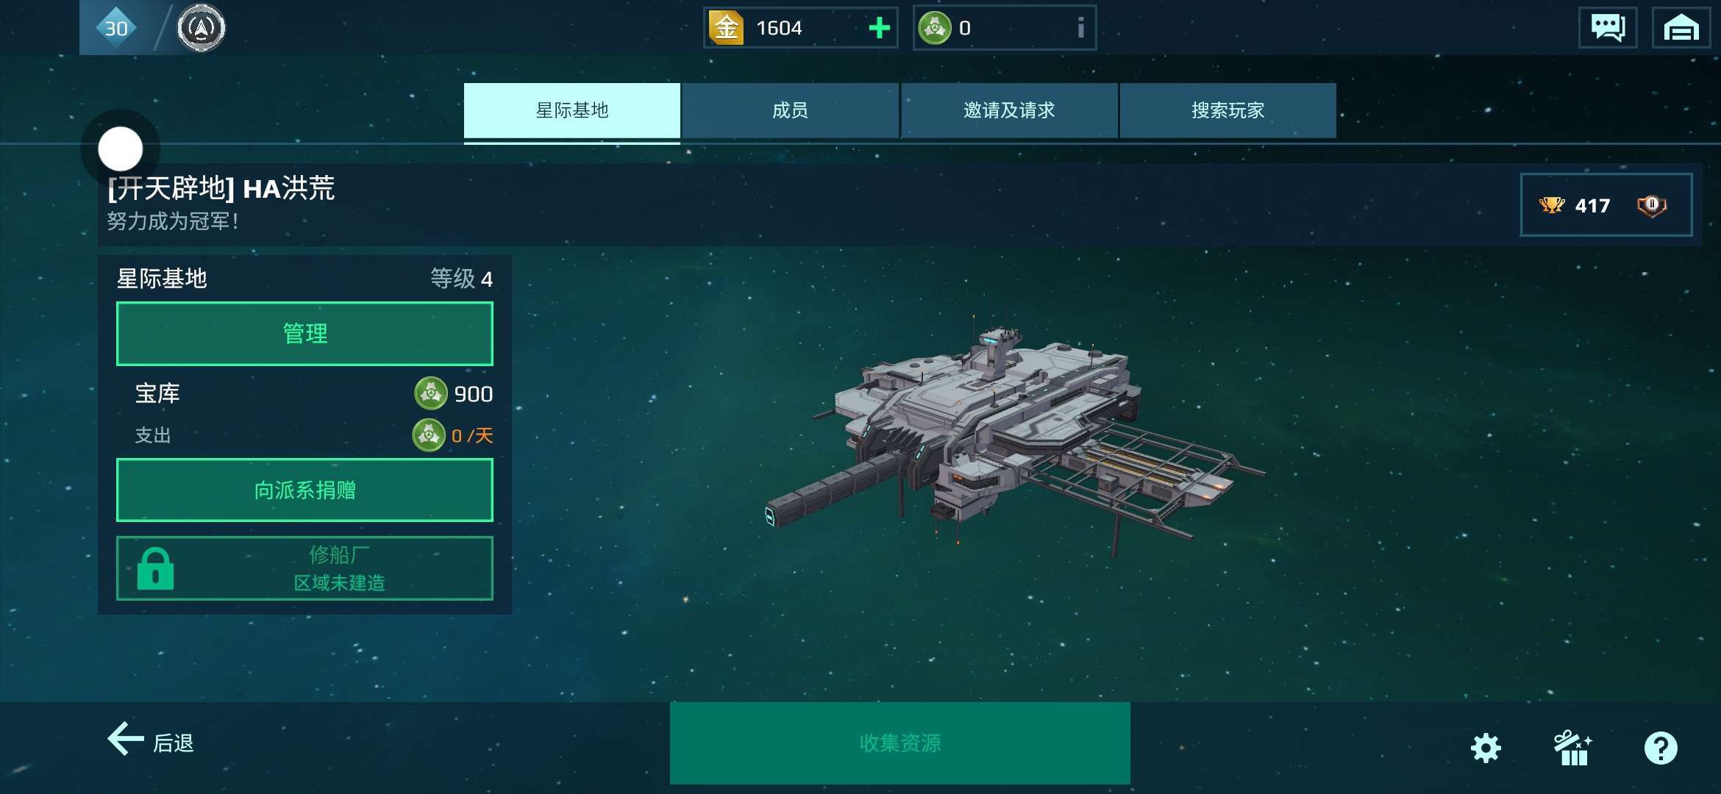Switch to the 邀请及请求 tab
This screenshot has width=1721, height=794.
1009,110
